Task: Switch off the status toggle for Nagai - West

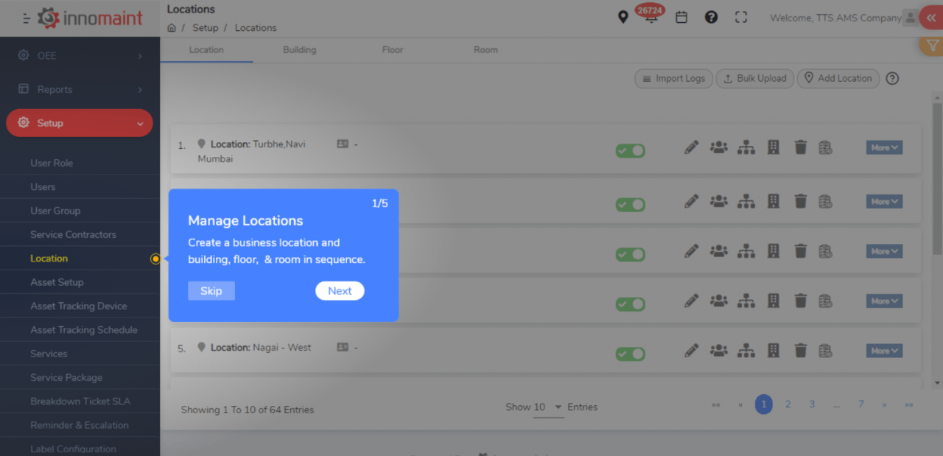Action: (x=630, y=354)
